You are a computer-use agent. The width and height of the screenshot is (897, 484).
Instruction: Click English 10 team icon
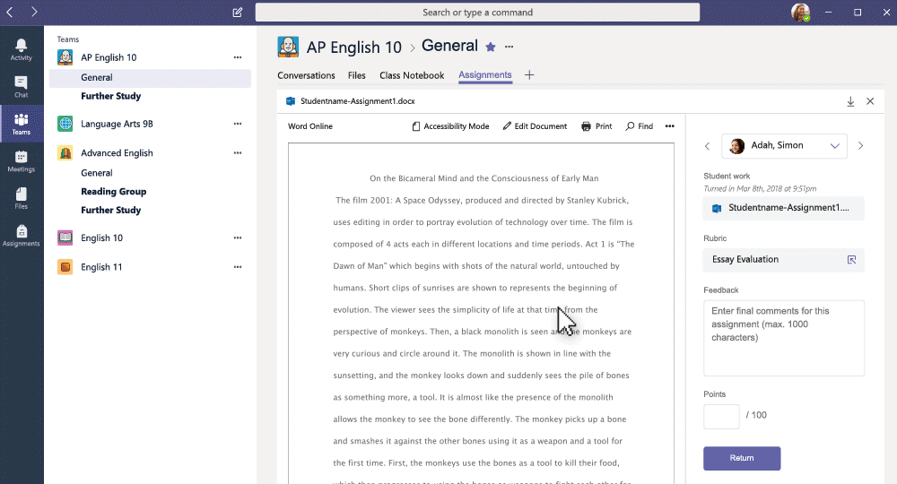tap(65, 238)
